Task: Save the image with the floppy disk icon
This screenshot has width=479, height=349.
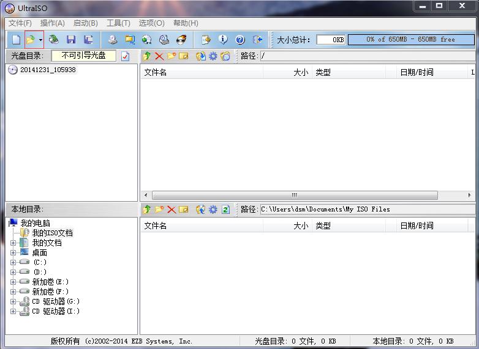Action: pos(71,40)
